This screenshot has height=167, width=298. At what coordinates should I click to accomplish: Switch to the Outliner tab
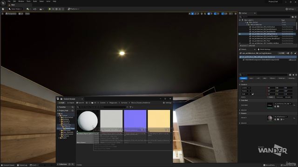click(x=244, y=13)
